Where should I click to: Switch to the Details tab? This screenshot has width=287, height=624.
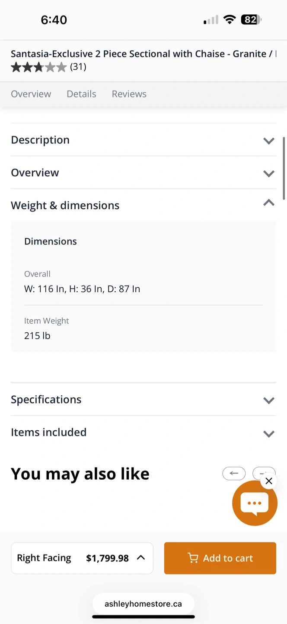point(81,94)
